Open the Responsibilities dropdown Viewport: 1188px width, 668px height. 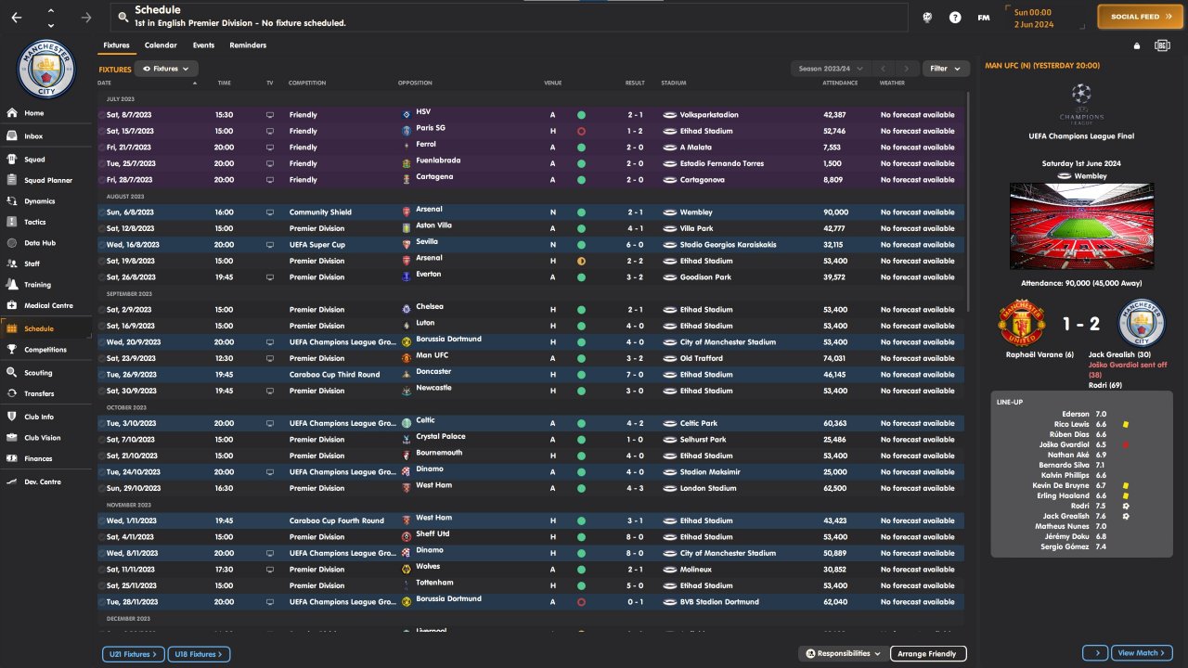pos(844,654)
